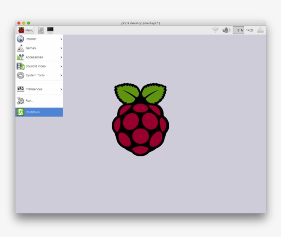Click the Raspberry Pi logo on Menu button
The image size is (281, 237).
[x=21, y=30]
